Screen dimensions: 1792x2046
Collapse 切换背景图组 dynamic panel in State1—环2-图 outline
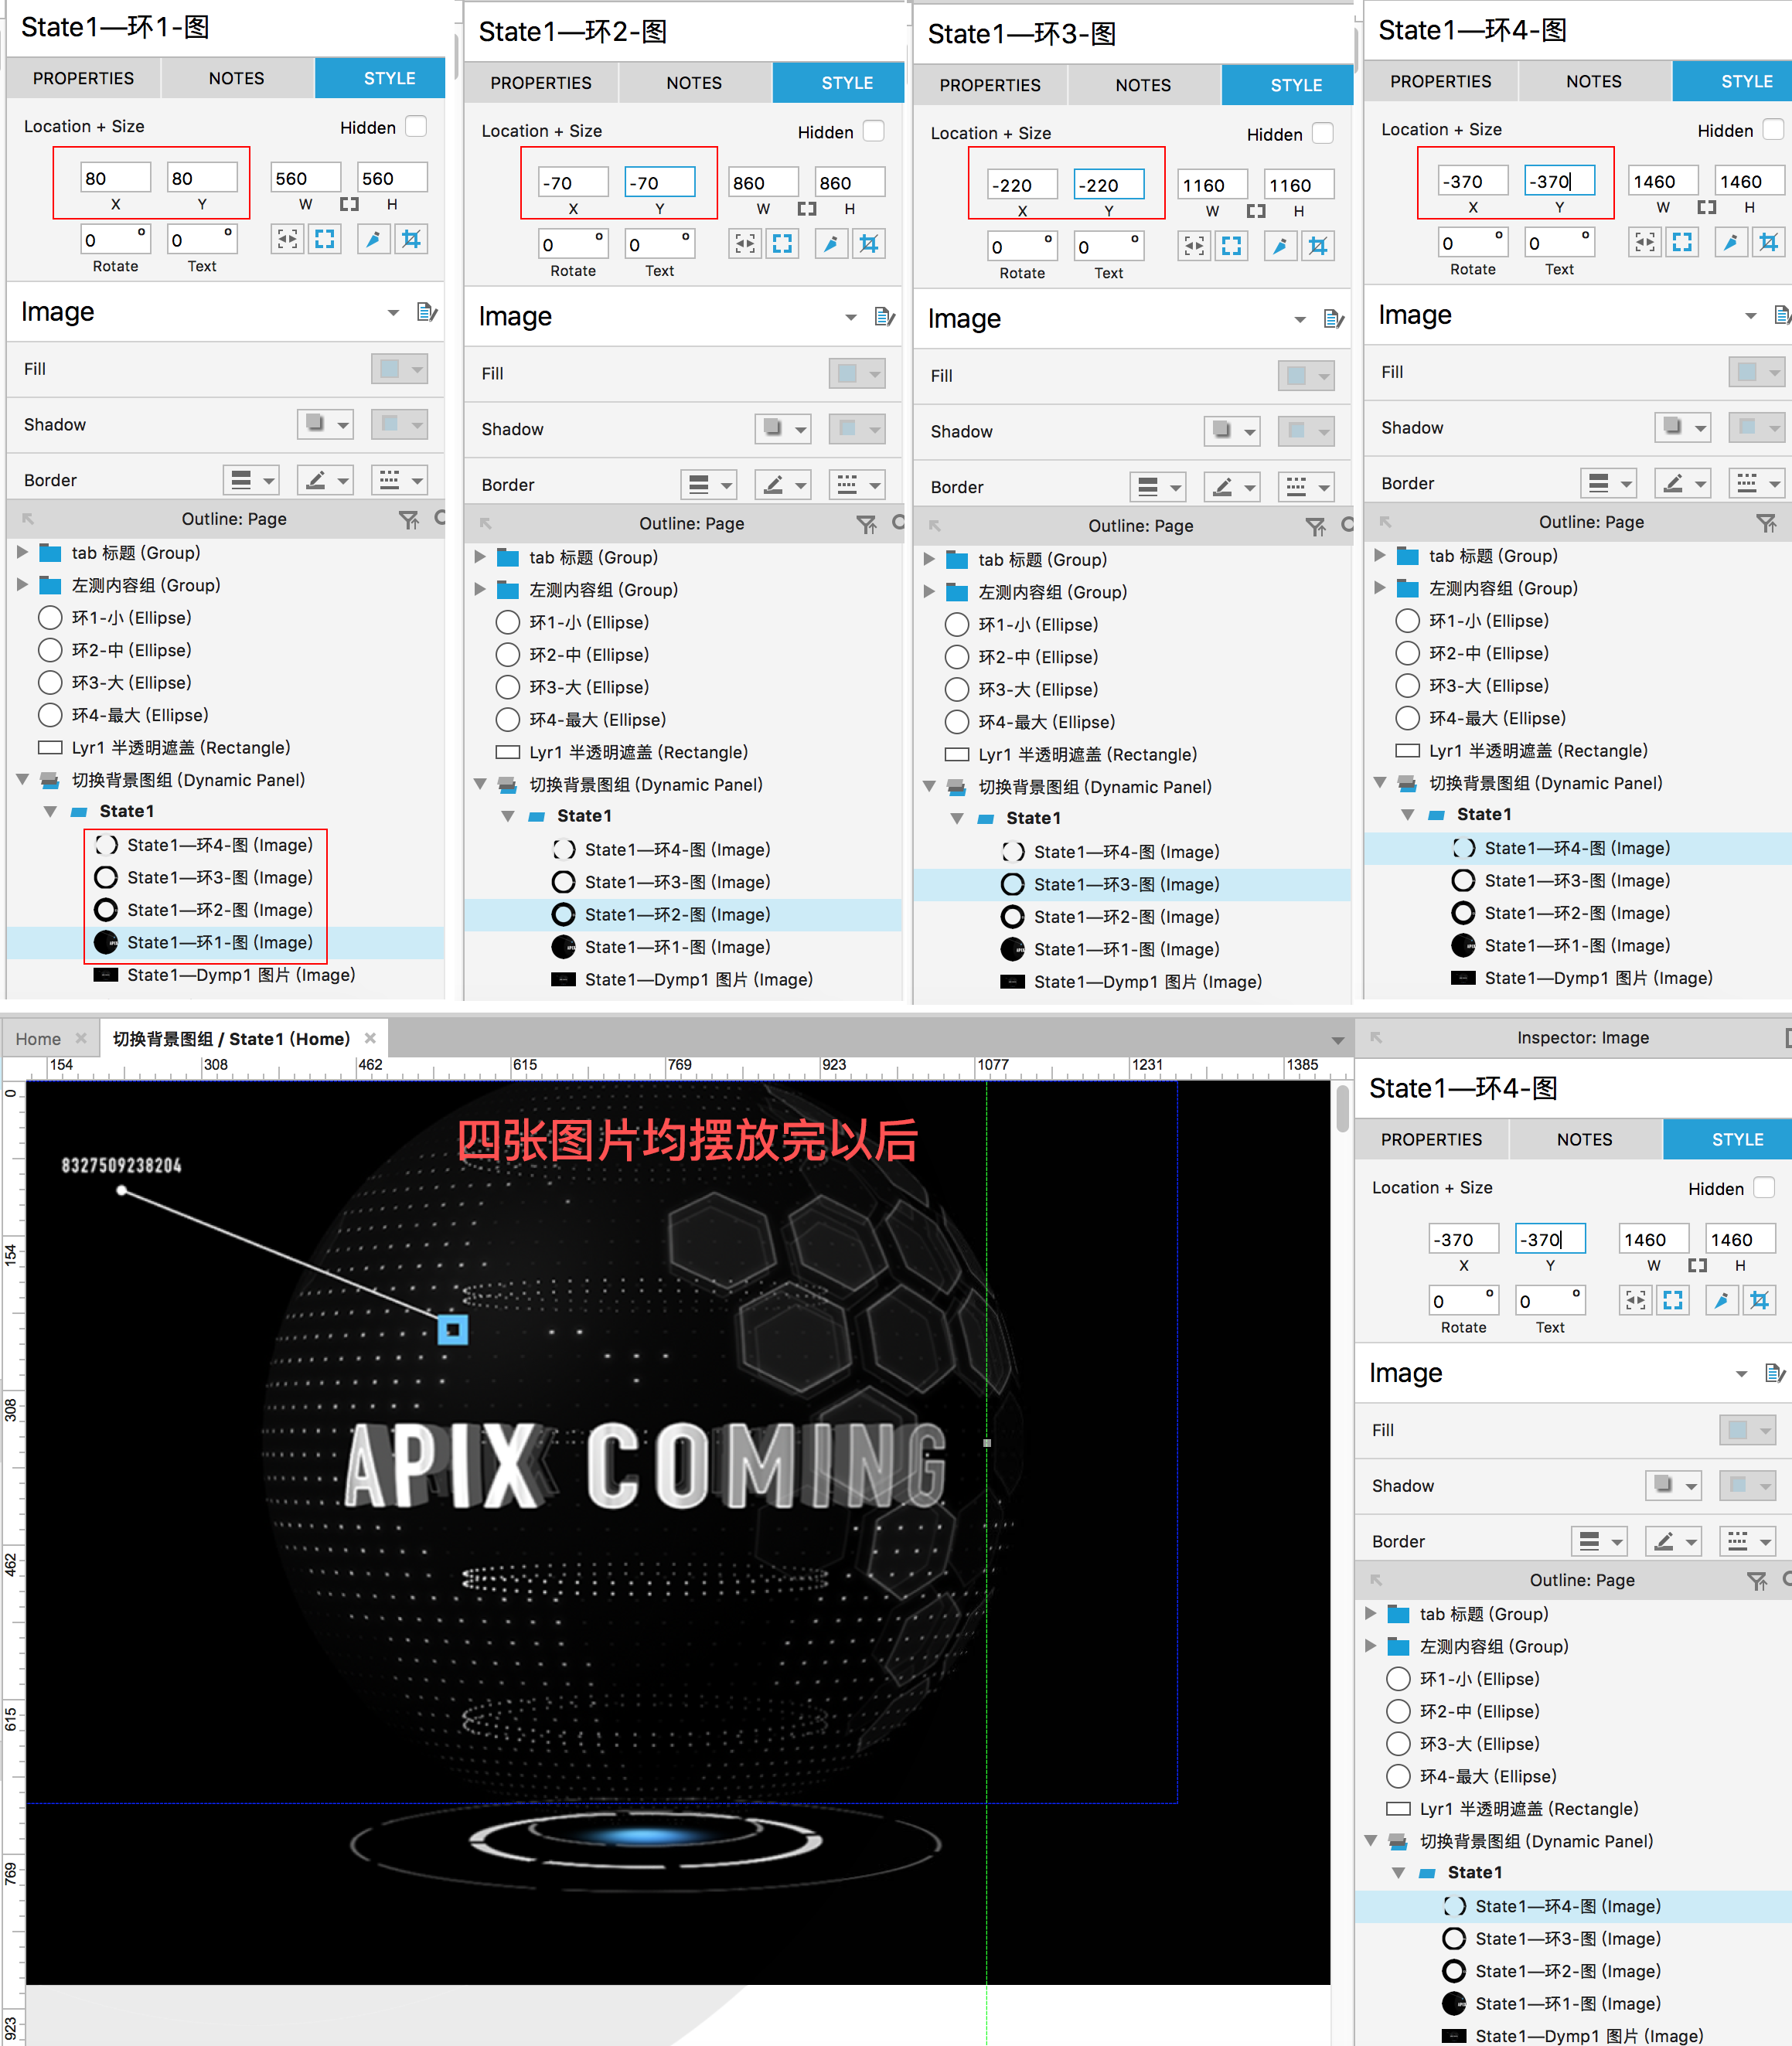coord(480,785)
